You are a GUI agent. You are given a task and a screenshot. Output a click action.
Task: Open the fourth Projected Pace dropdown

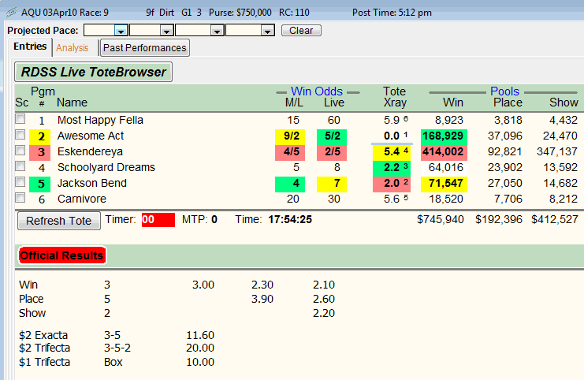[267, 31]
